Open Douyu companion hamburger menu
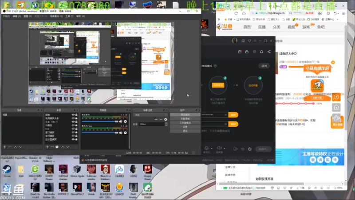Viewport: 355px width, 200px height. point(255,41)
